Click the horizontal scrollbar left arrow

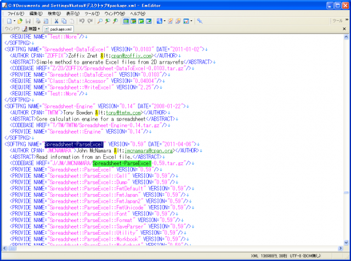(4, 248)
